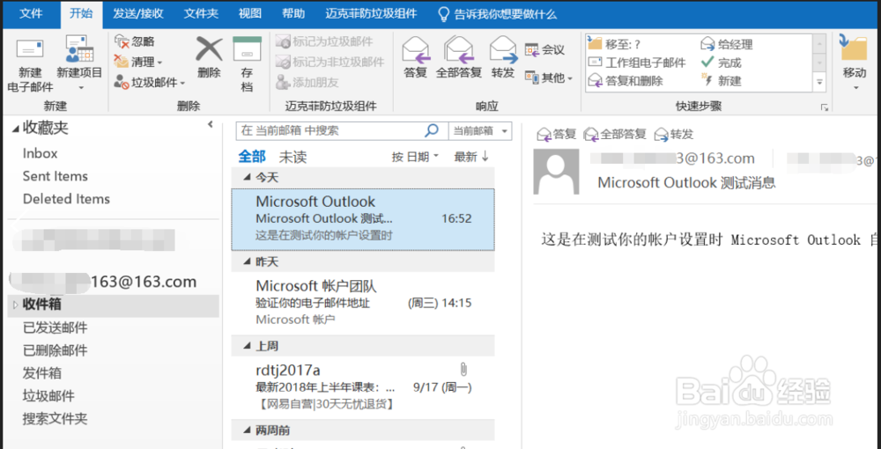
Task: Archive the message with 存档
Action: (247, 64)
